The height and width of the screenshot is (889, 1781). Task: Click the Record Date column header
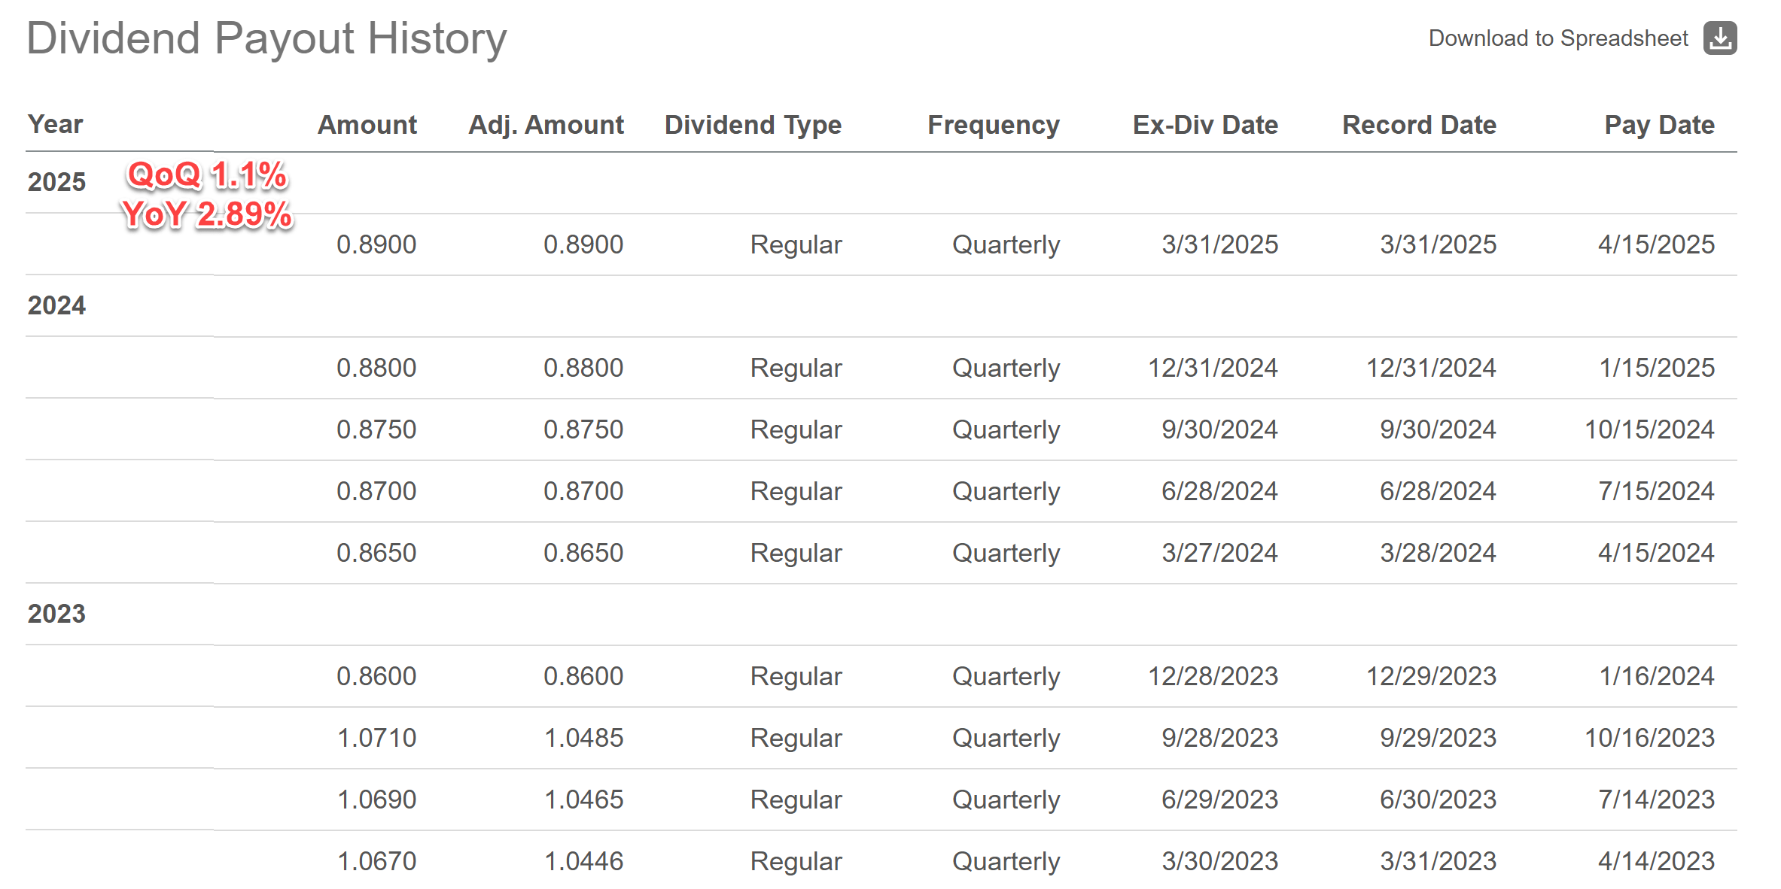tap(1419, 124)
